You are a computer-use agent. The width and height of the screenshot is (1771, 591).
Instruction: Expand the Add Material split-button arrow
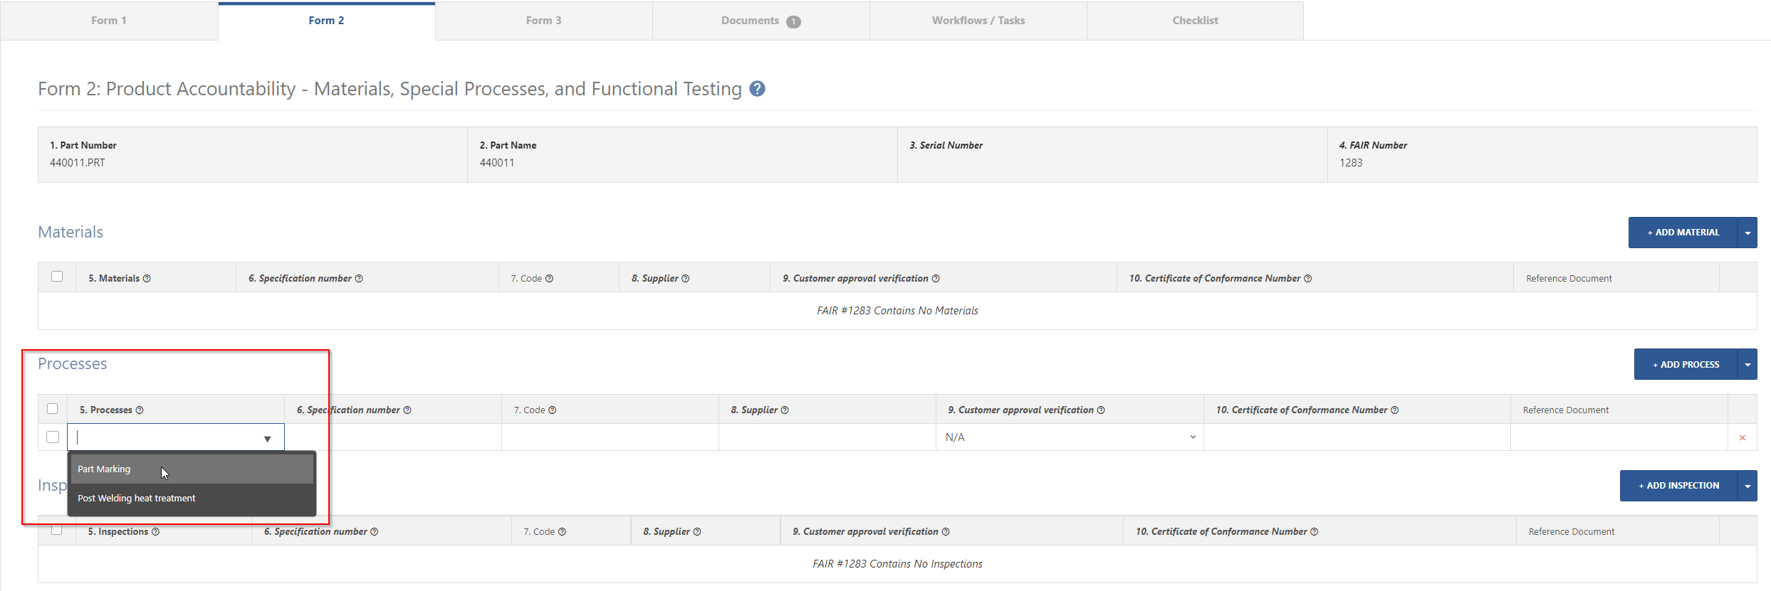pyautogui.click(x=1748, y=233)
